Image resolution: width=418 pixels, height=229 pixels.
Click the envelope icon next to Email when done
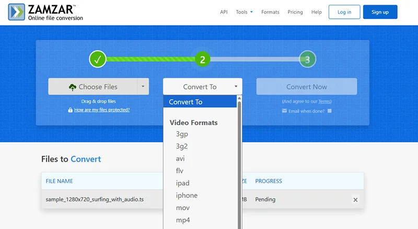coord(284,111)
